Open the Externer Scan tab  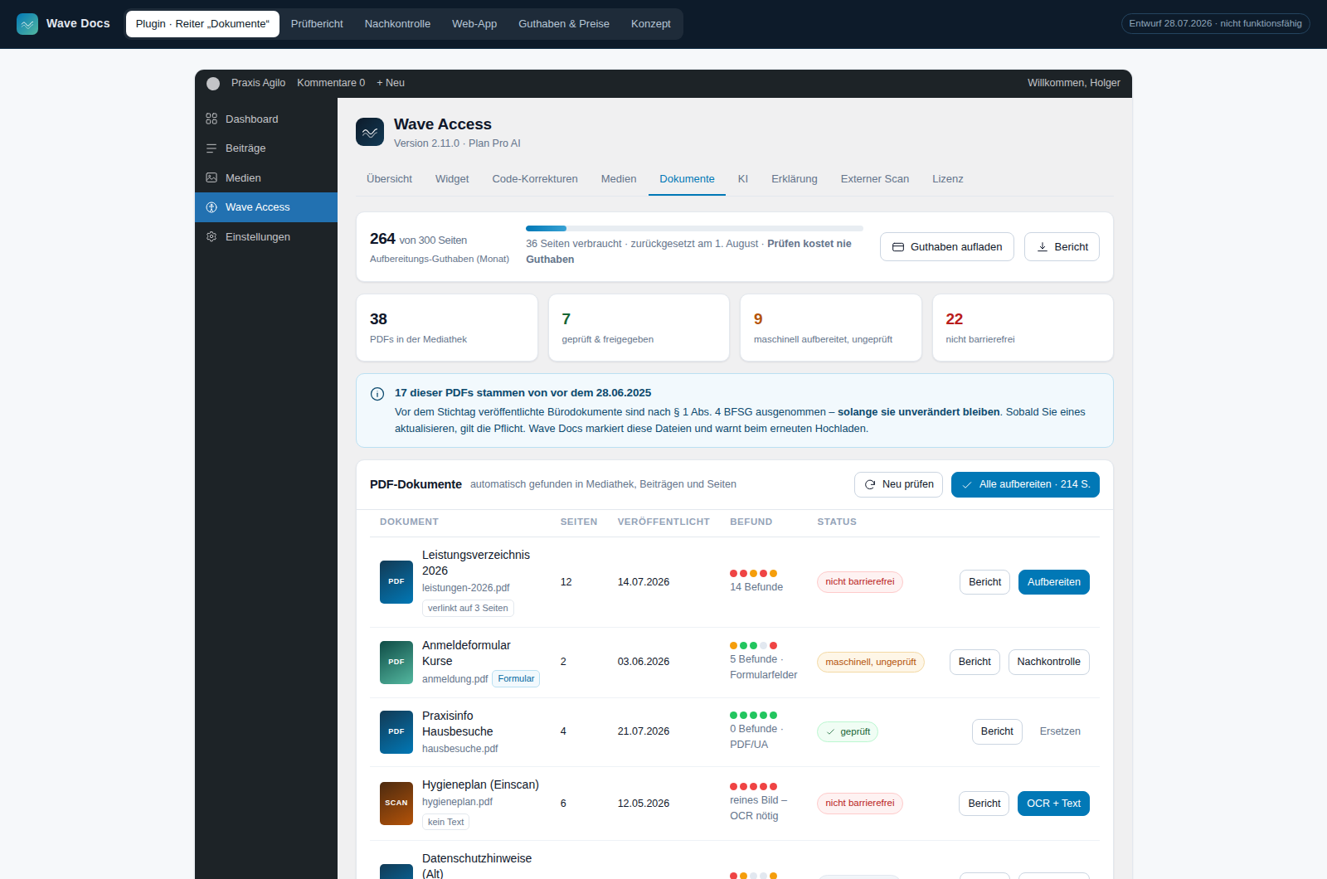click(x=875, y=179)
